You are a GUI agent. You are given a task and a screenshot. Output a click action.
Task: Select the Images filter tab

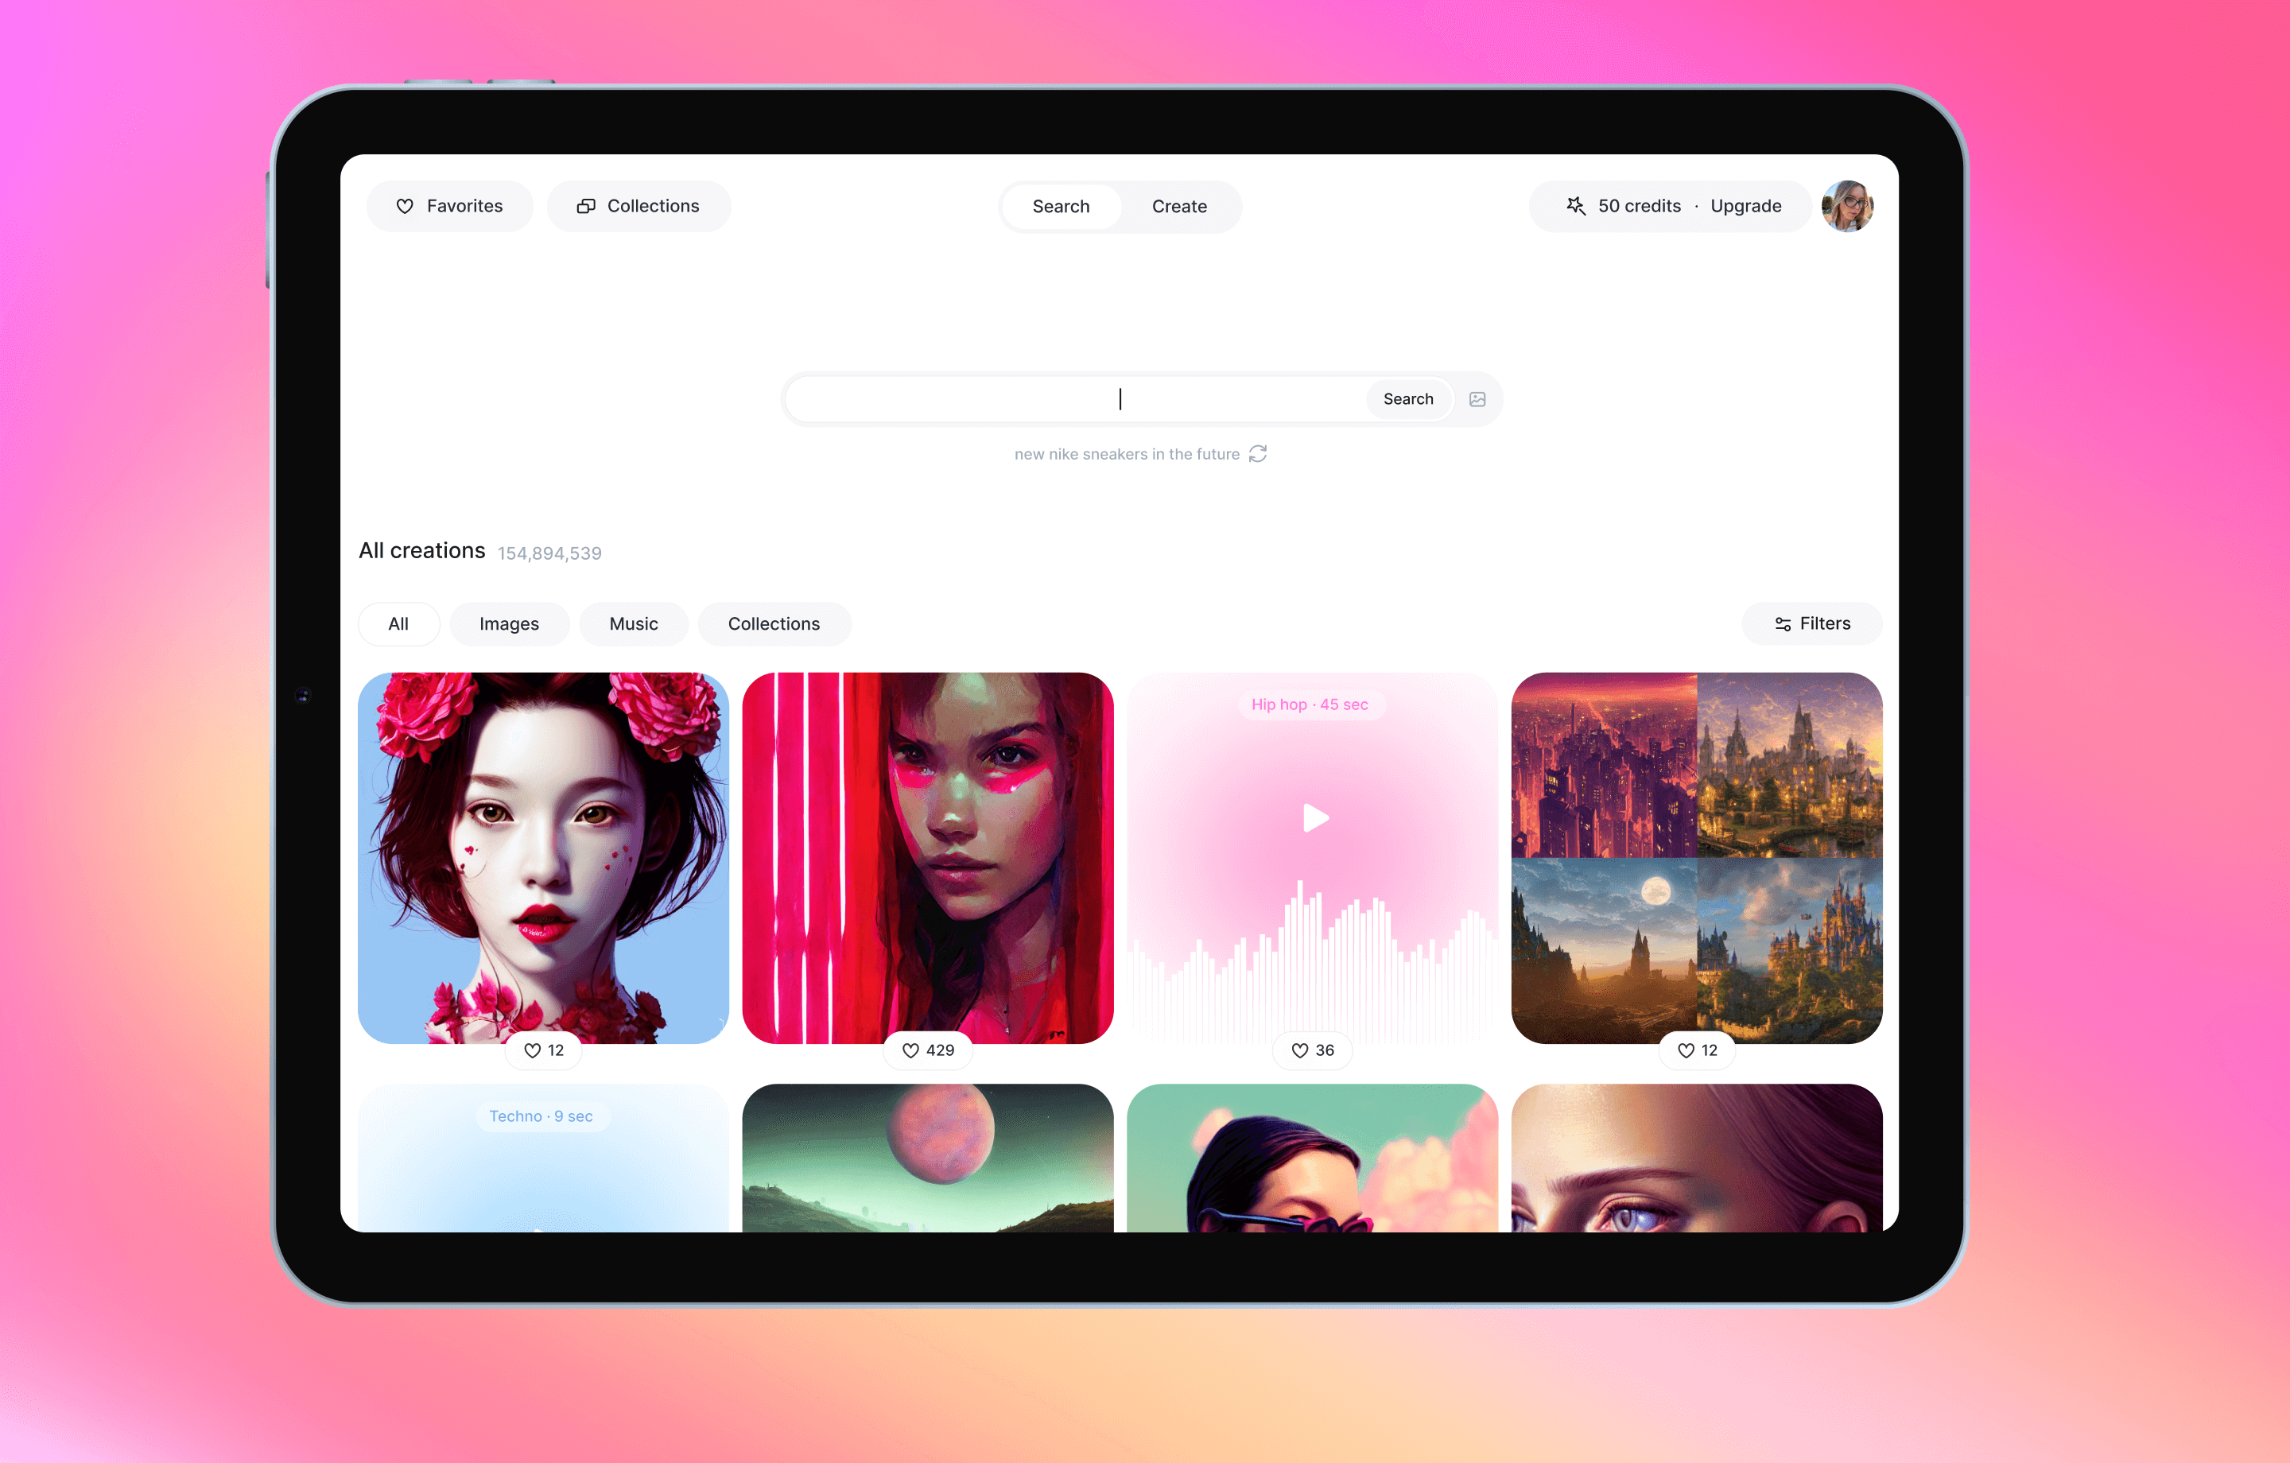coord(507,624)
